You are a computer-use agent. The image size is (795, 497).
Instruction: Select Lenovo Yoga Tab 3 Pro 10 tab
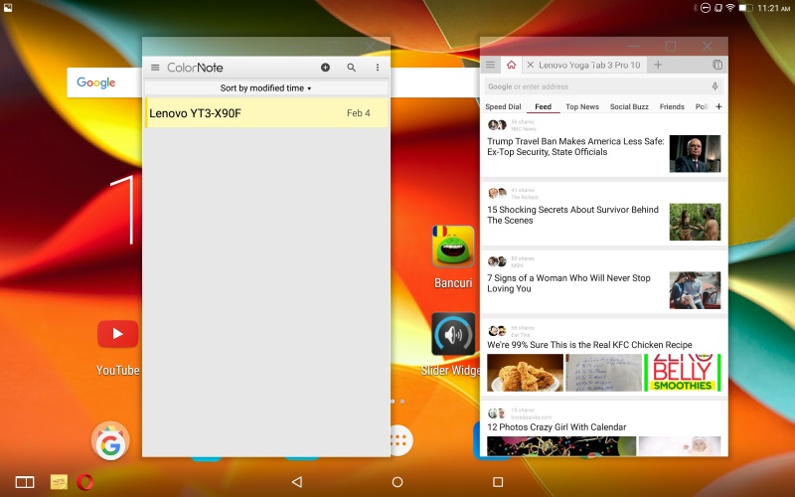pos(589,65)
